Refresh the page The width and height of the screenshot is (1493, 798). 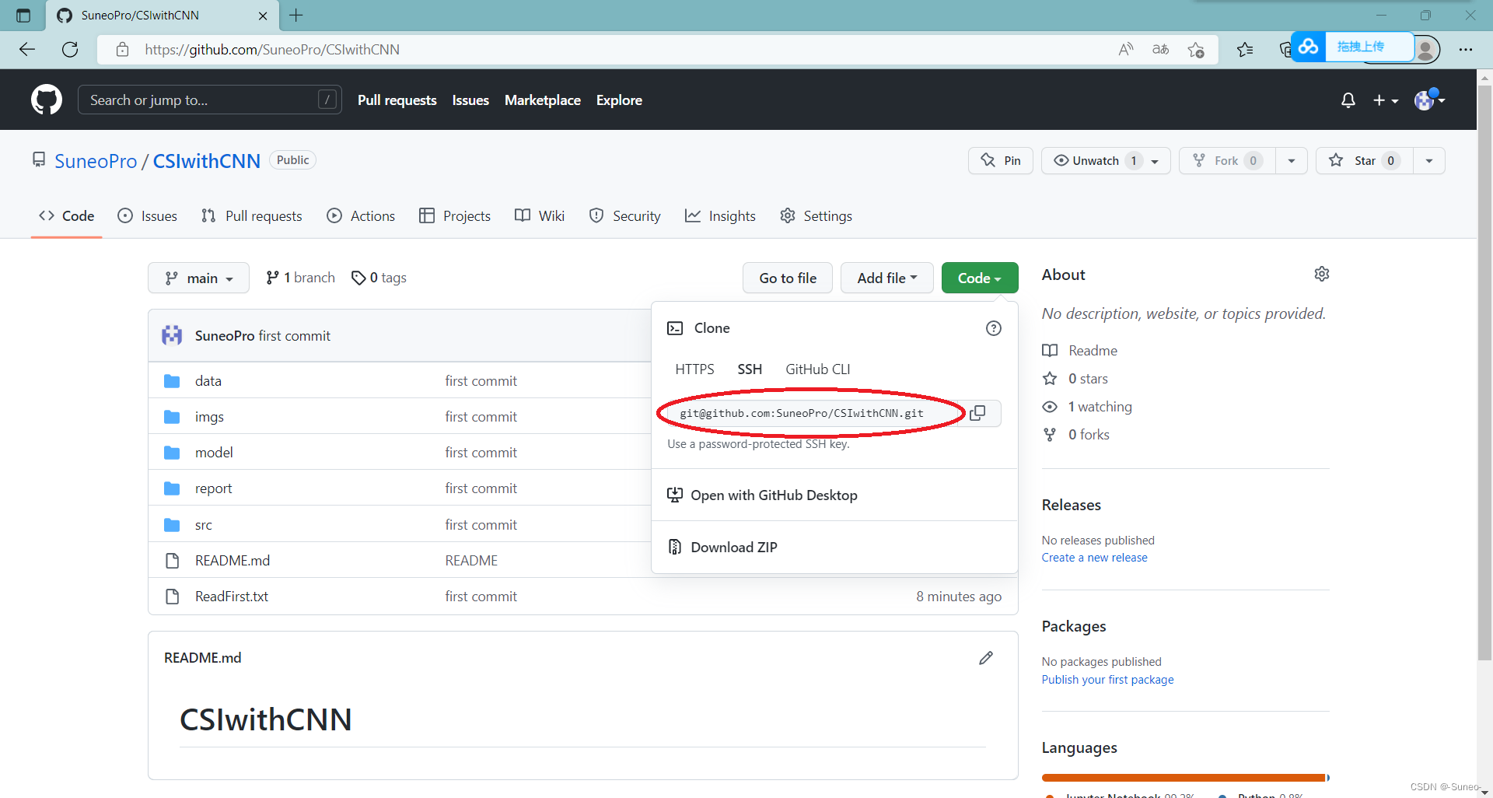point(70,49)
